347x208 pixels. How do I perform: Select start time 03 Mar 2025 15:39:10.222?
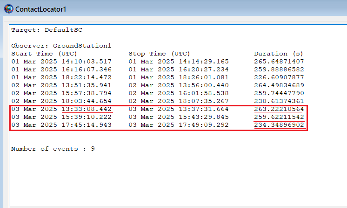(61, 117)
